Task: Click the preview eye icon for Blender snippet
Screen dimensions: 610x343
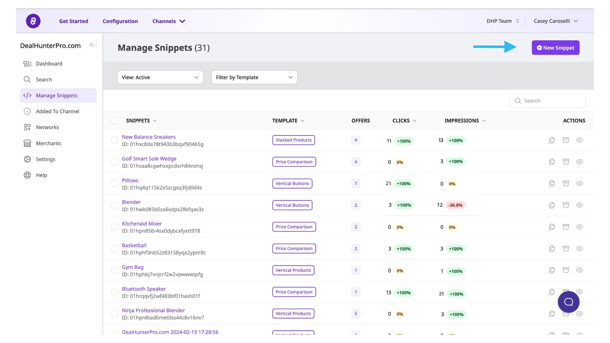Action: (x=579, y=205)
